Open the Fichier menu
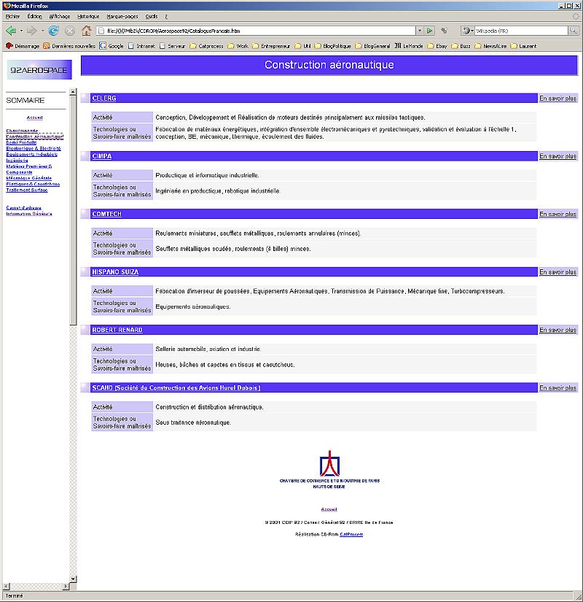This screenshot has width=583, height=602. (x=12, y=17)
